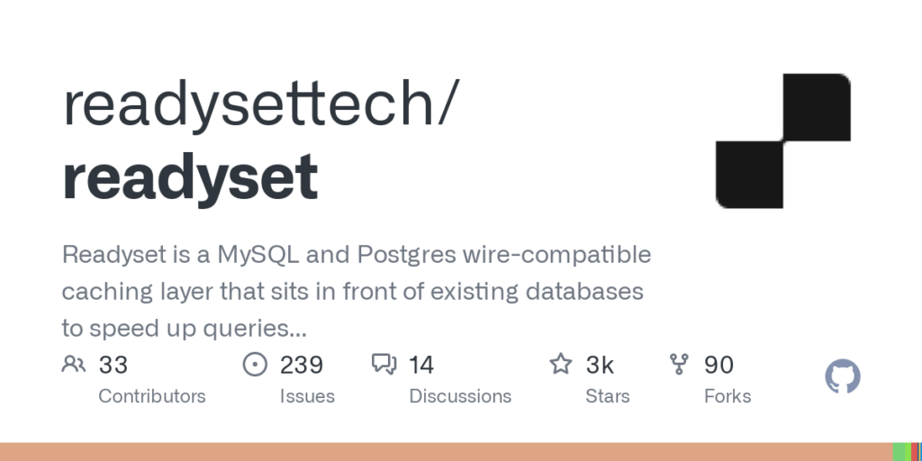Click the 239 issues count

[302, 365]
